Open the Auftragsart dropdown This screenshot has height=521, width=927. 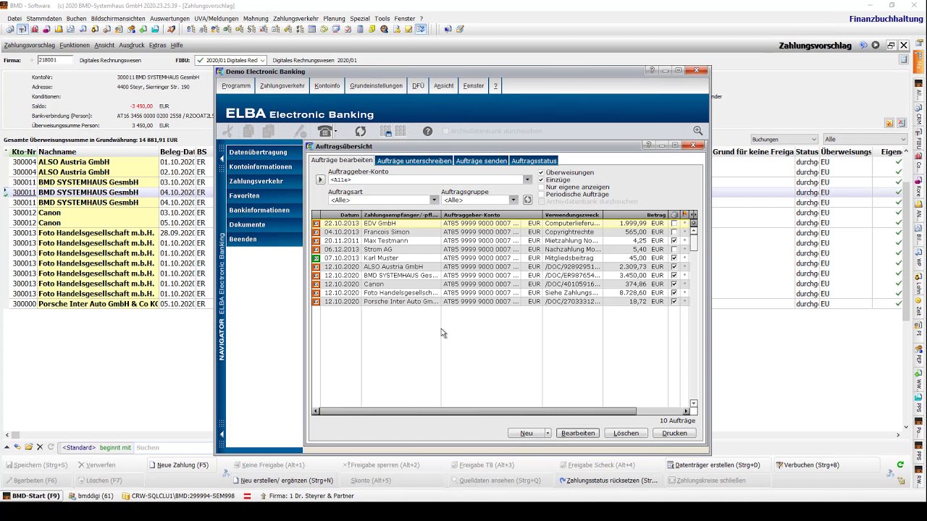point(435,200)
